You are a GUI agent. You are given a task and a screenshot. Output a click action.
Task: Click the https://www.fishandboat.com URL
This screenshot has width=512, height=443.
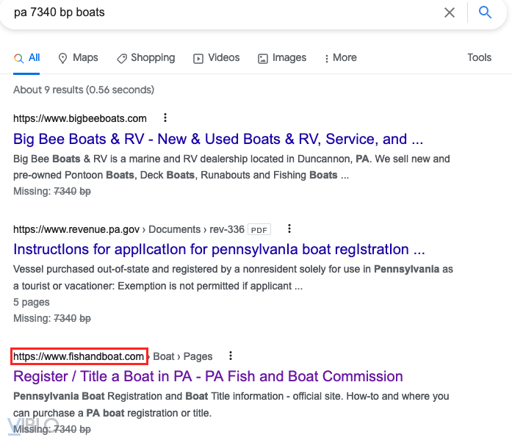pos(79,356)
